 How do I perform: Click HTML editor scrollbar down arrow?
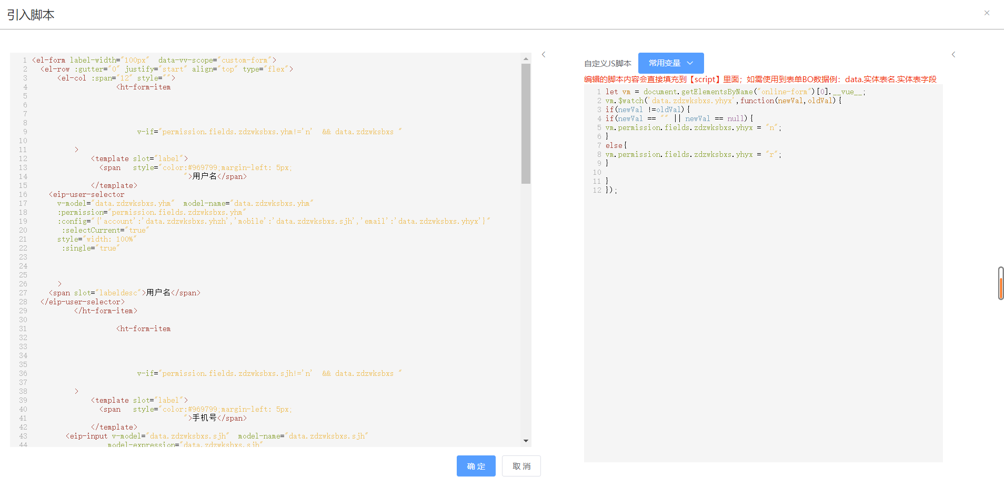pos(526,441)
